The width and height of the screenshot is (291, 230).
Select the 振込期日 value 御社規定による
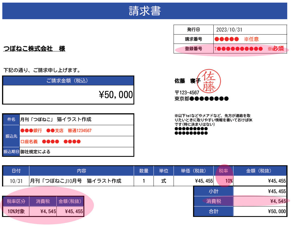pyautogui.click(x=76, y=152)
